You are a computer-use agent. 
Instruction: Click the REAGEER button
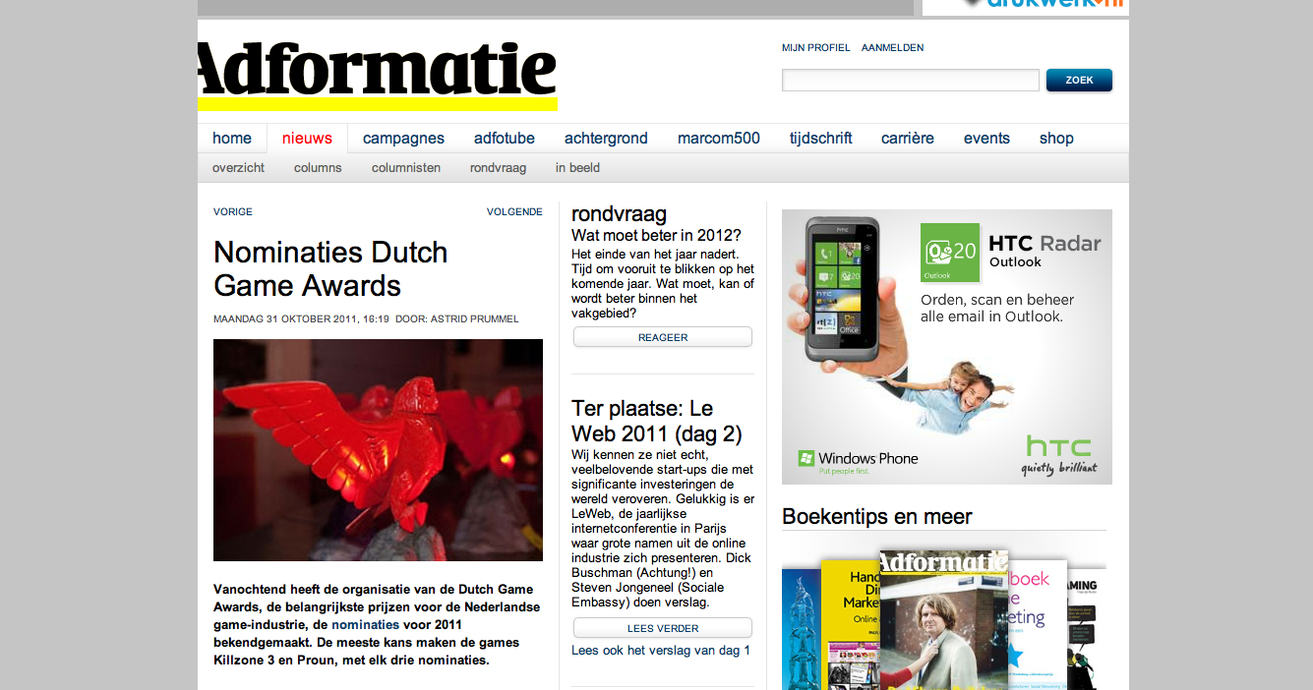point(663,337)
